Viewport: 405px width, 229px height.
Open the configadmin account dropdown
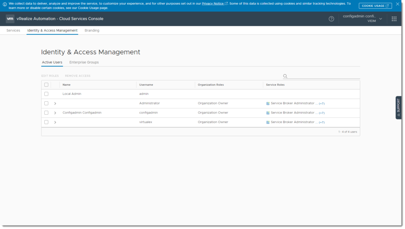(x=362, y=19)
